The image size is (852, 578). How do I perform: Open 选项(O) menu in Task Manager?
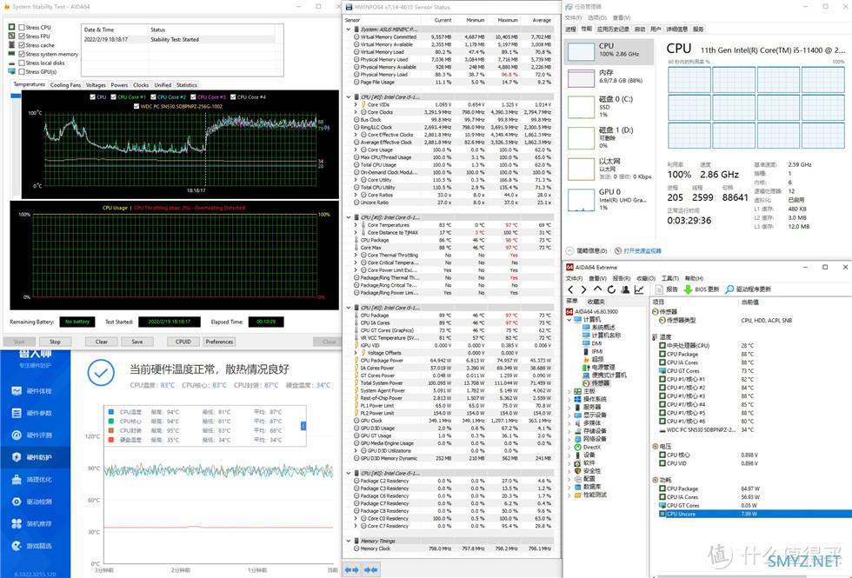[596, 18]
